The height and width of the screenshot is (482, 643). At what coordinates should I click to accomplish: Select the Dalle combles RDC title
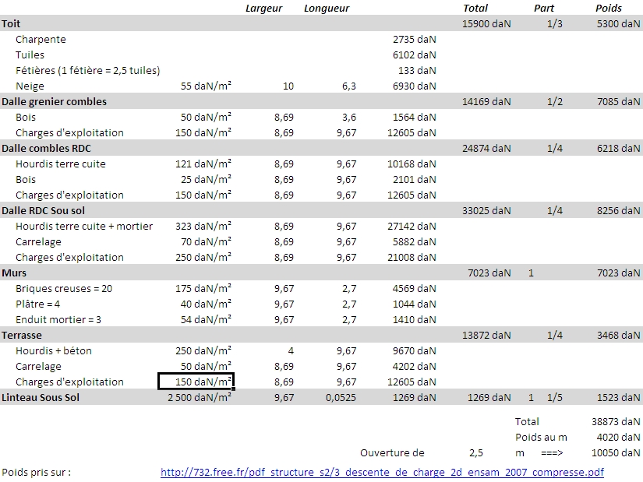(x=46, y=149)
